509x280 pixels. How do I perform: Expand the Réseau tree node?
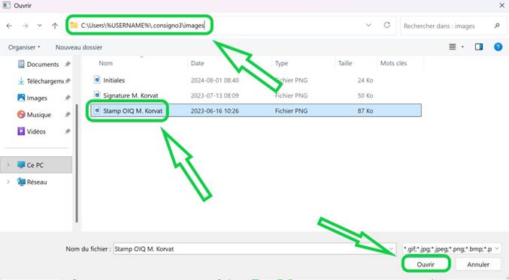pos(8,182)
